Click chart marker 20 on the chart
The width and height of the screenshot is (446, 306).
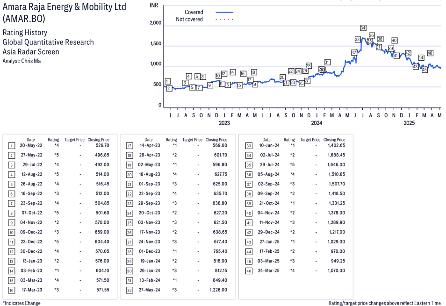282,77
